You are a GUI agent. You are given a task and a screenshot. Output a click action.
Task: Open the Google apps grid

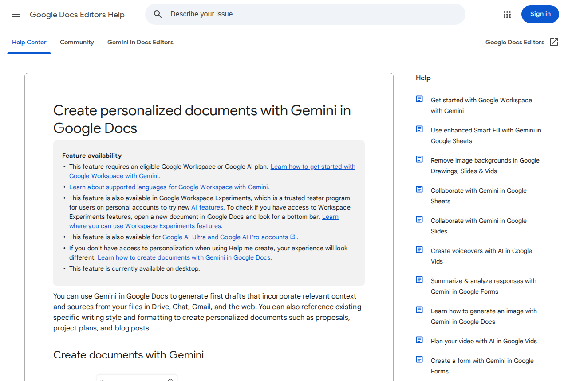pyautogui.click(x=507, y=15)
